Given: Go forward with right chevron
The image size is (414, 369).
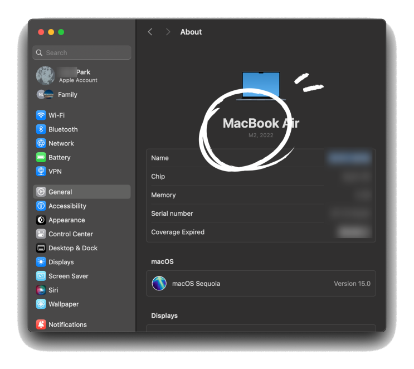Looking at the screenshot, I should (x=168, y=32).
